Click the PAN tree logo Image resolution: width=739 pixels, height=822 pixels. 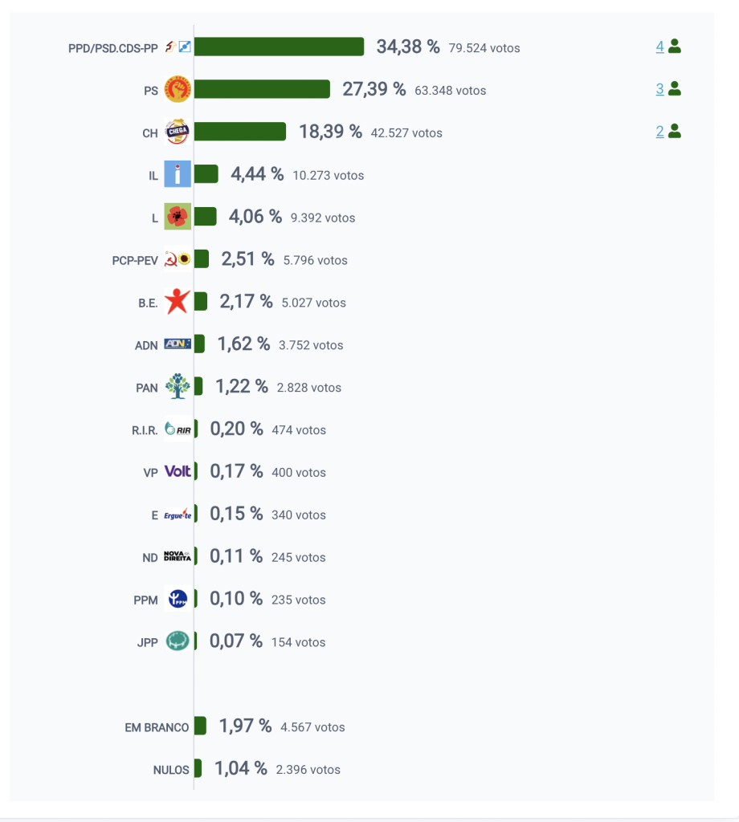(178, 387)
